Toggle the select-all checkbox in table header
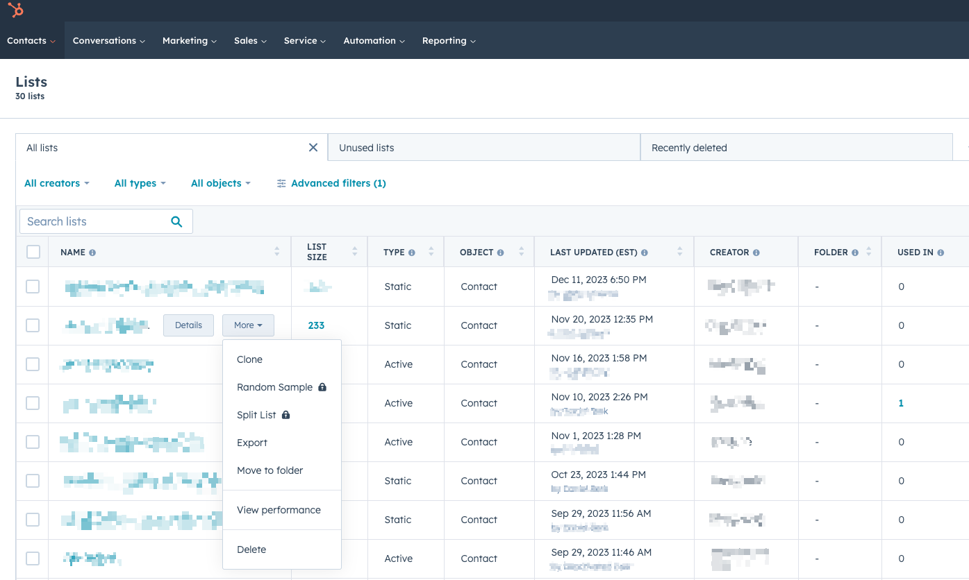The width and height of the screenshot is (969, 580). [33, 252]
